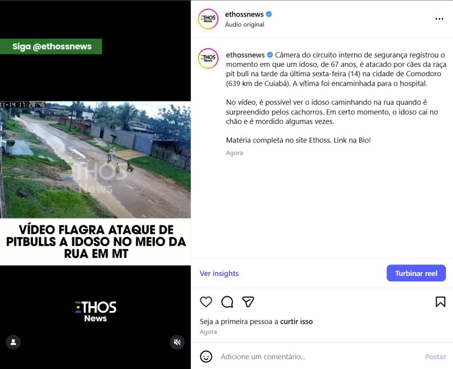Open ethossnews username in the caption

point(245,55)
